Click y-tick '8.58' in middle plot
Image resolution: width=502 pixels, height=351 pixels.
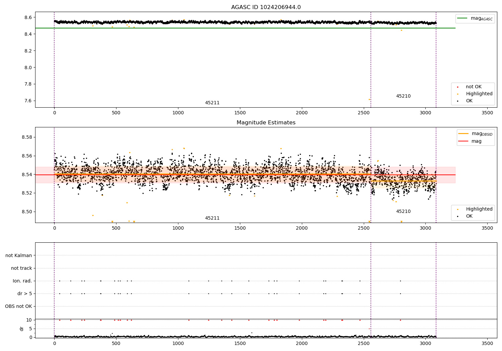click(x=27, y=137)
